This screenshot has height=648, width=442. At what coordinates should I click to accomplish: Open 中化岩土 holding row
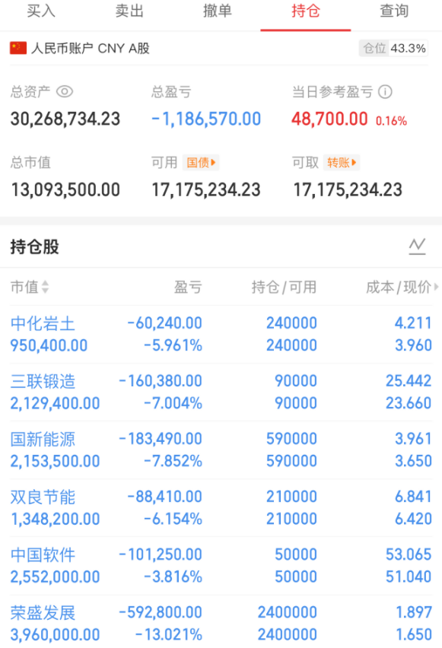[x=221, y=335]
